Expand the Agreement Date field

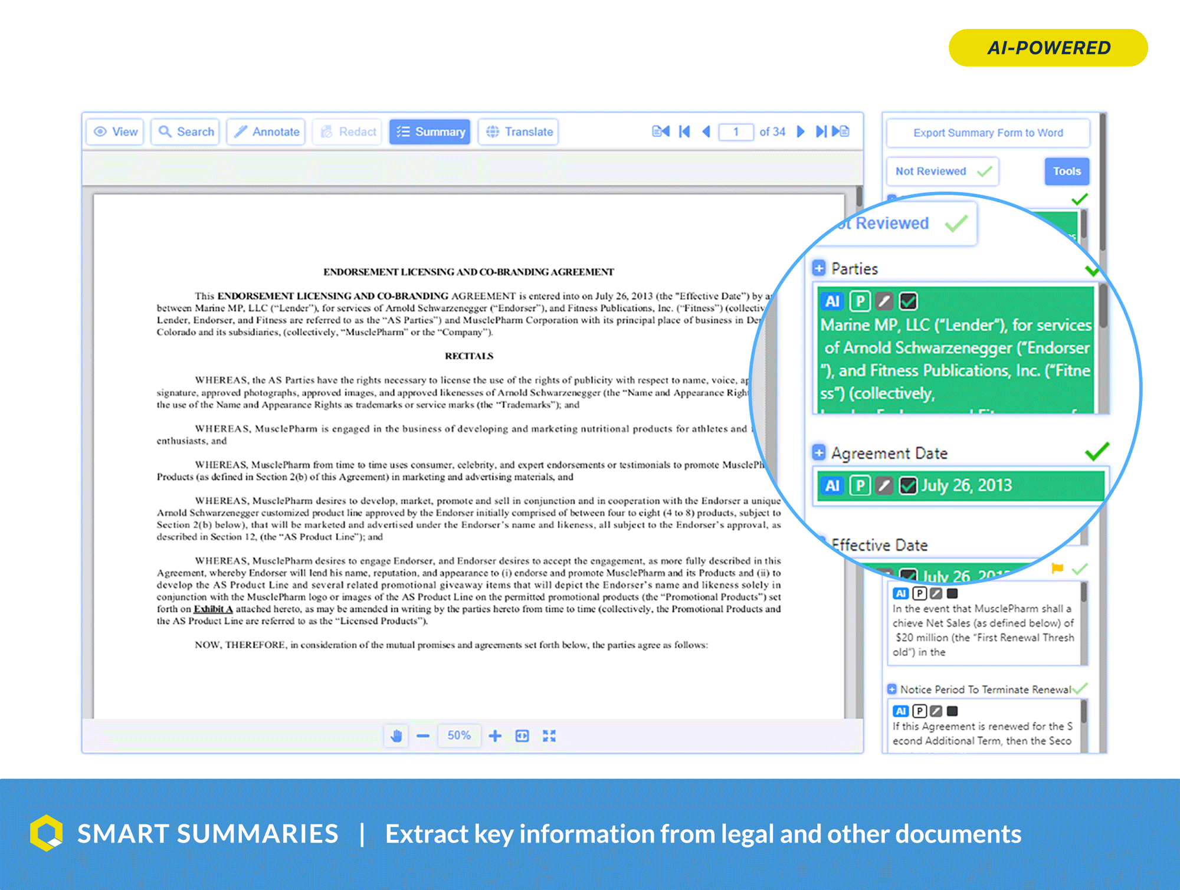tap(818, 452)
